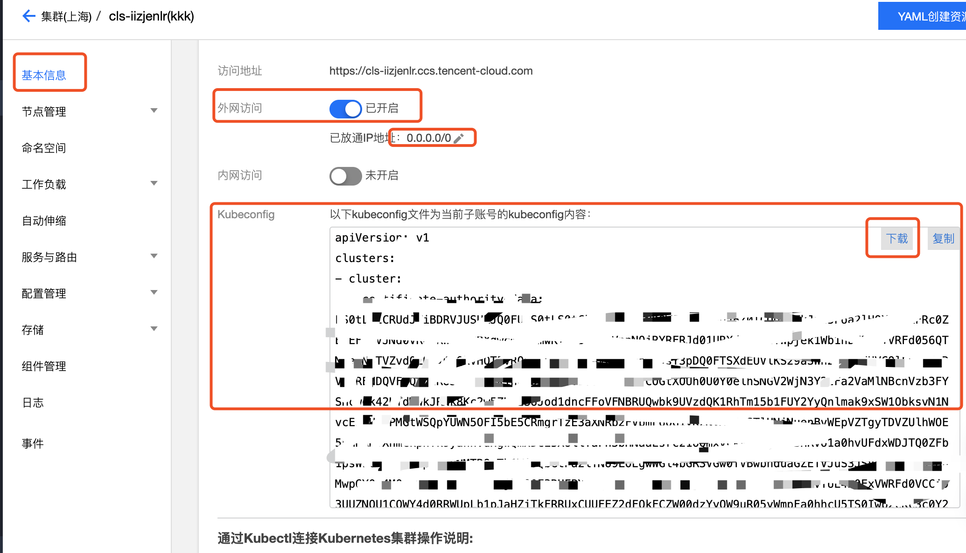The image size is (966, 553).
Task: Click the access URL https://cls-iizjenlr.ccs.tencent-cloud.com
Action: (x=431, y=71)
